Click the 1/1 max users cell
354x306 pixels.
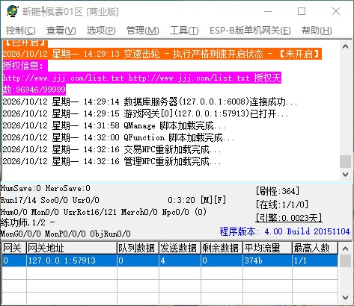click(x=315, y=260)
